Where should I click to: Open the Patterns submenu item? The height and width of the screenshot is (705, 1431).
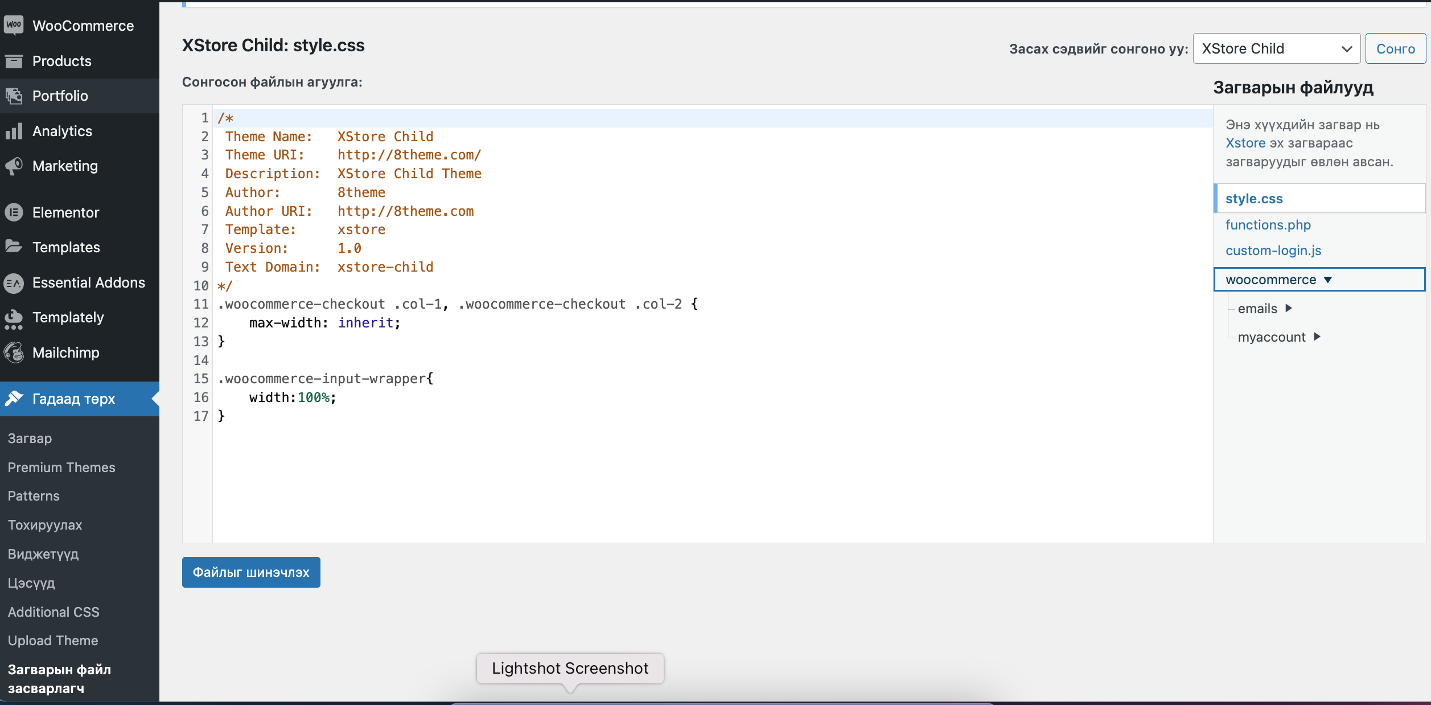point(34,495)
